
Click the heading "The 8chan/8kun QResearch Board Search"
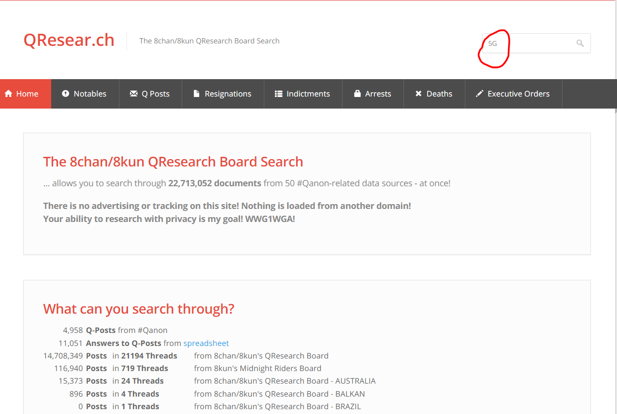point(173,162)
